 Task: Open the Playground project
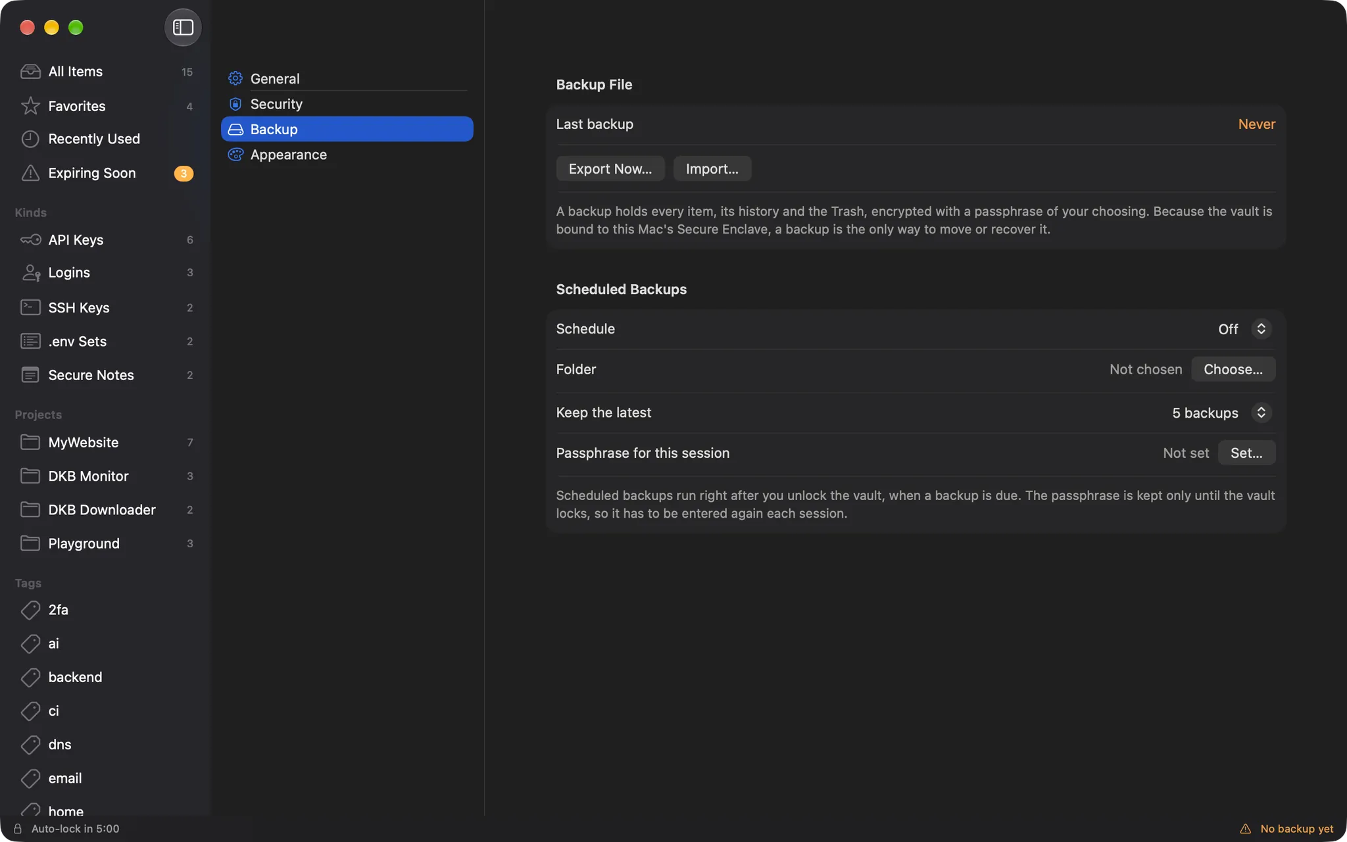click(106, 543)
